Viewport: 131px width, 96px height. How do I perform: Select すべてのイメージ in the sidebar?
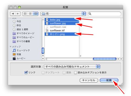(25, 33)
